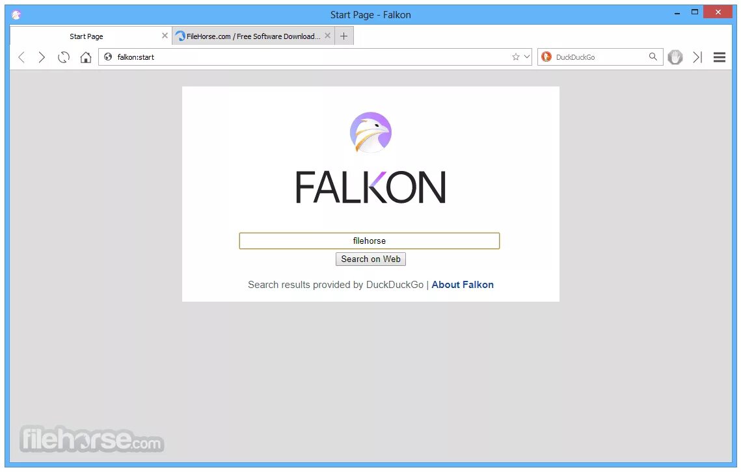741x472 pixels.
Task: Close the FileHorse.com tab
Action: pos(327,36)
